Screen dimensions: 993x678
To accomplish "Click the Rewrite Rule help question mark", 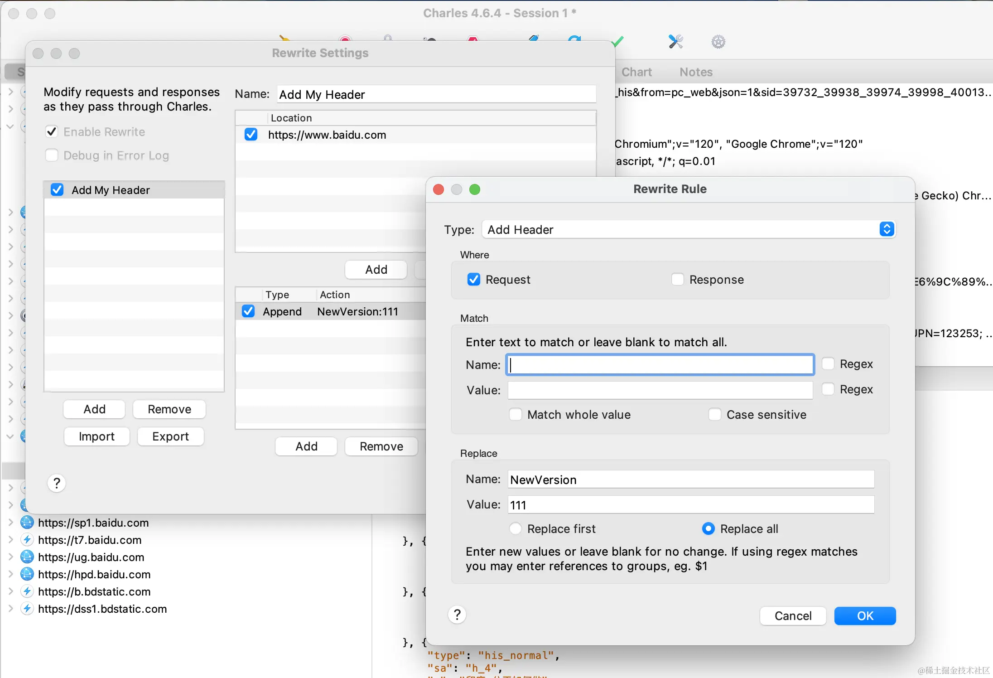I will pos(457,615).
